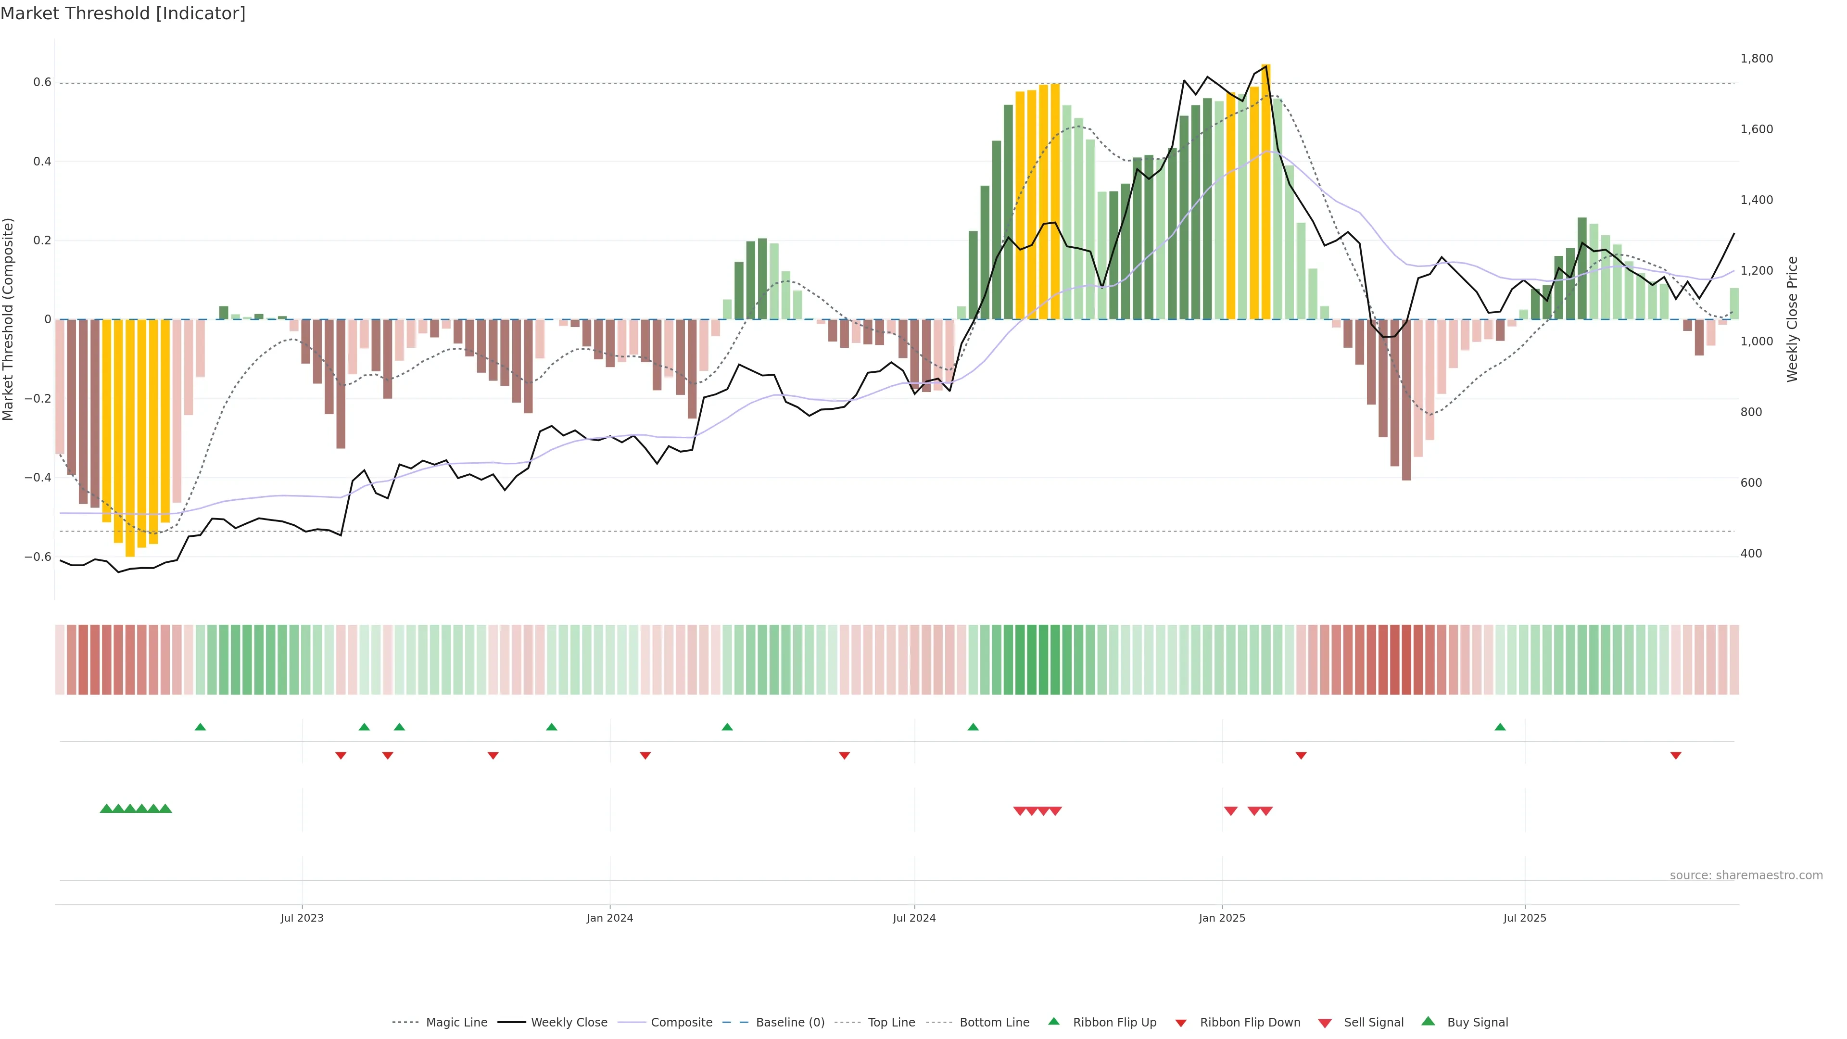Click the last Ribbon Flip Down marker

tap(1676, 755)
